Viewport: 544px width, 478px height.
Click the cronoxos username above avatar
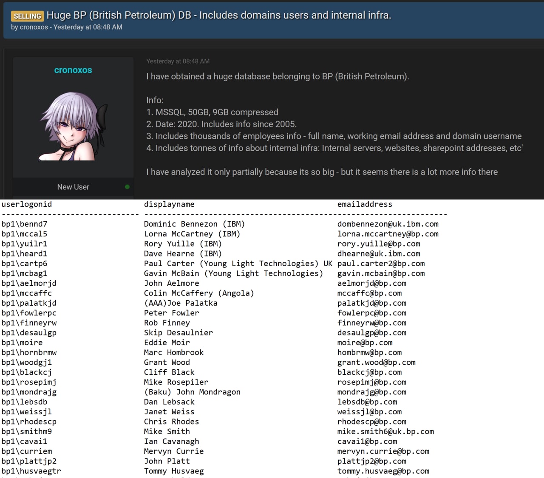pyautogui.click(x=73, y=70)
